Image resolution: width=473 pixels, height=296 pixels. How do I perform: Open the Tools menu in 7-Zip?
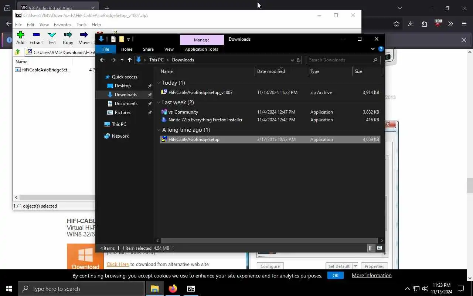click(x=81, y=25)
